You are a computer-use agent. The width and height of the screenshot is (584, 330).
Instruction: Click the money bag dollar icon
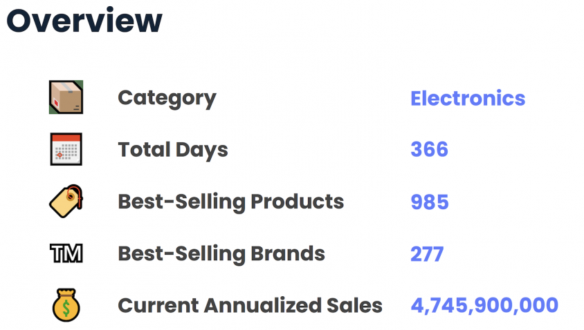click(x=66, y=305)
